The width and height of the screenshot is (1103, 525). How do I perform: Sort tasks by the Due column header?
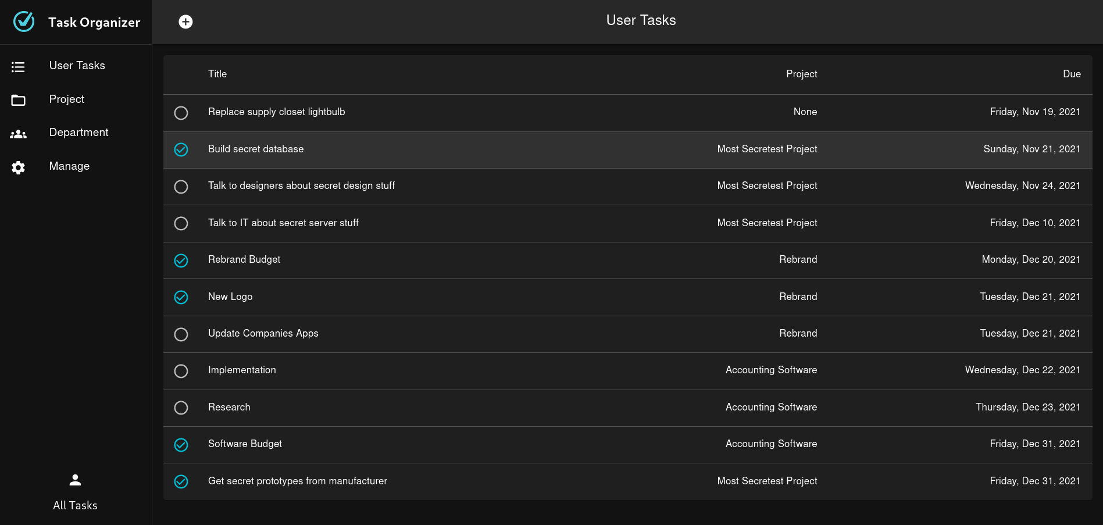[1071, 74]
